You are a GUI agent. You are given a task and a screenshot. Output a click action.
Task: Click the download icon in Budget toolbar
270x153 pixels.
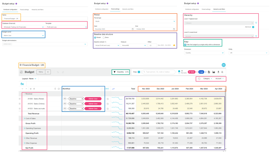(x=218, y=72)
